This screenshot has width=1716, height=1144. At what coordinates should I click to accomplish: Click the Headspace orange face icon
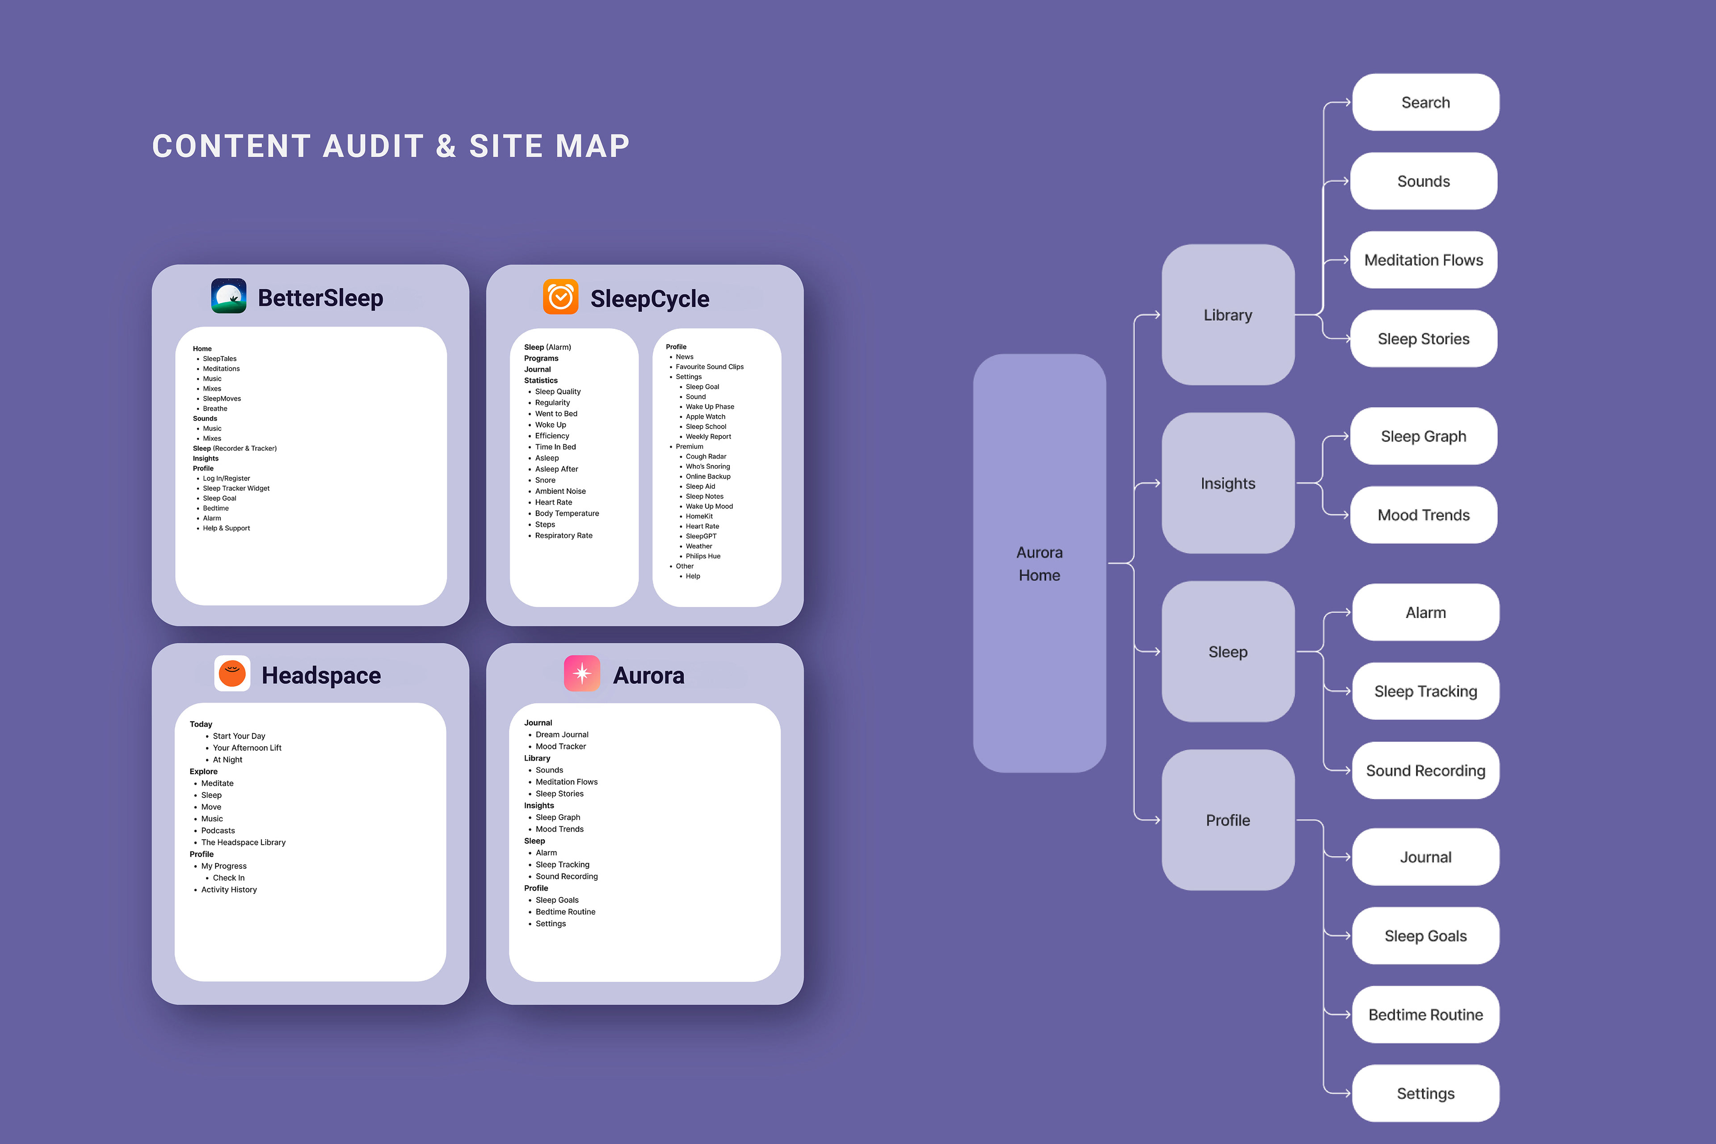232,673
